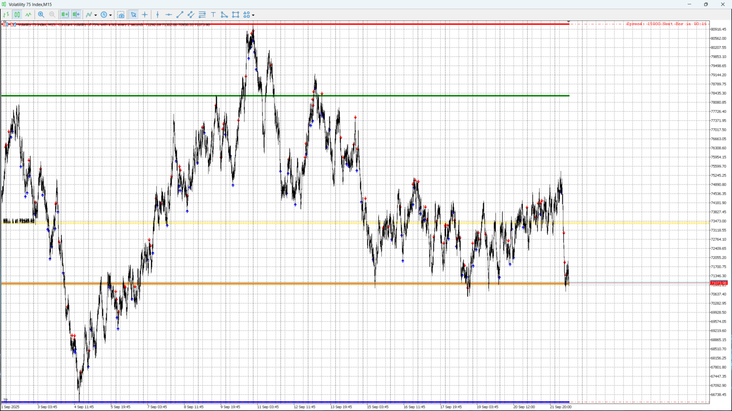
Task: Click the zoom out magnifier icon
Action: click(x=52, y=15)
